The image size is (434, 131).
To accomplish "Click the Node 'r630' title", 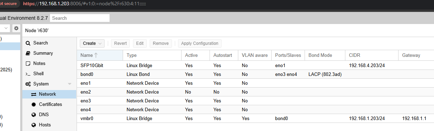I will pyautogui.click(x=37, y=31).
